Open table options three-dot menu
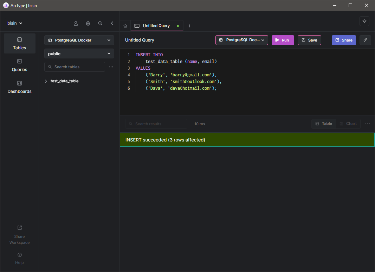Screen dimensions: 375x272 click(x=111, y=67)
